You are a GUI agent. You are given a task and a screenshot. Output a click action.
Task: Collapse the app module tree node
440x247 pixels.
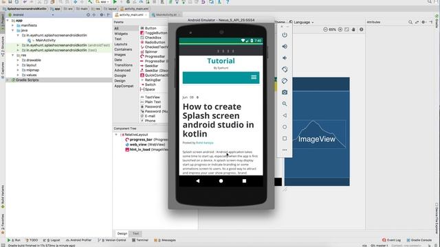pyautogui.click(x=8, y=21)
